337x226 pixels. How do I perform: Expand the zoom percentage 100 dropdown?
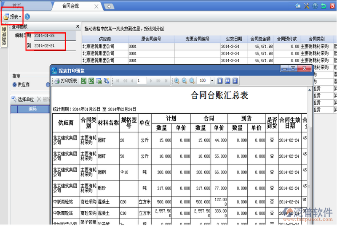212,81
